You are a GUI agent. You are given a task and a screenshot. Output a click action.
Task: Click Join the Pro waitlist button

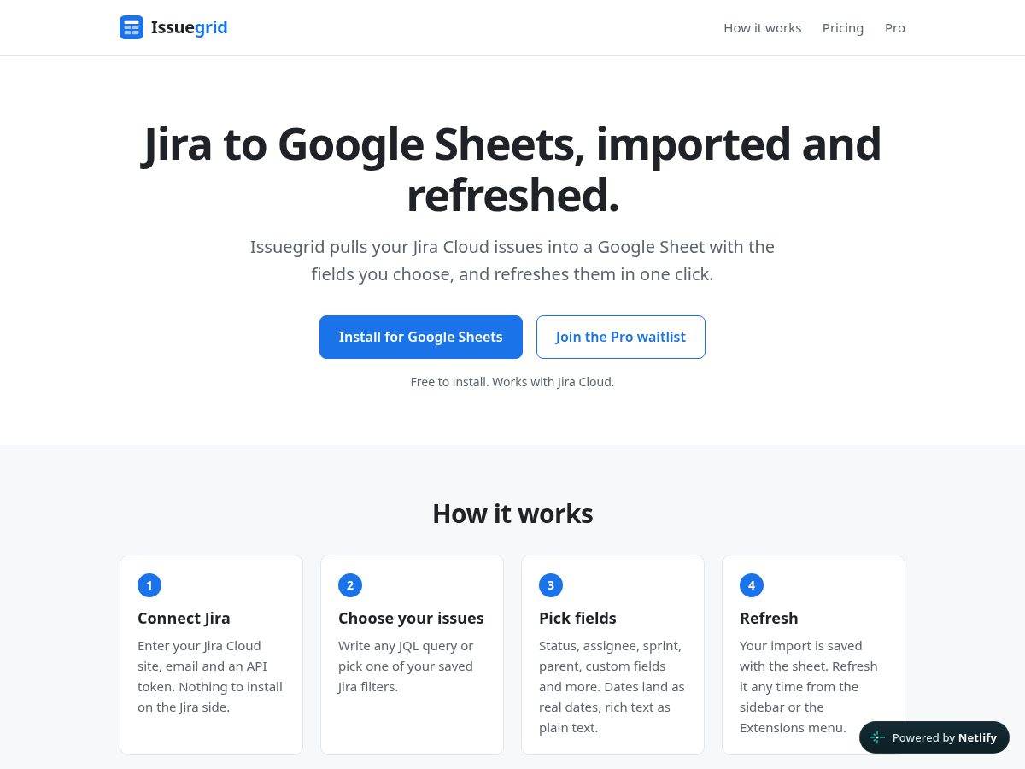coord(621,337)
